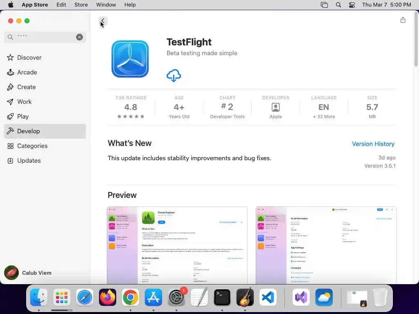Open the Help menu

(130, 5)
